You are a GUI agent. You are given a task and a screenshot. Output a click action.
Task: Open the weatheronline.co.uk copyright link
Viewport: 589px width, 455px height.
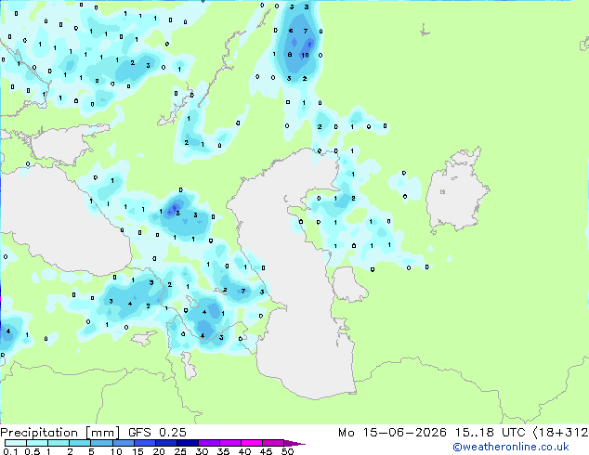[511, 447]
